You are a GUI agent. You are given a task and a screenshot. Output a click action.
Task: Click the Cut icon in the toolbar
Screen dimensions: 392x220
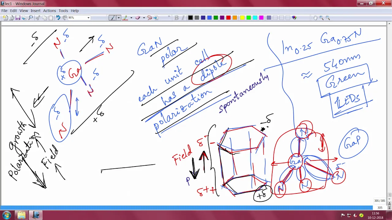(38, 18)
